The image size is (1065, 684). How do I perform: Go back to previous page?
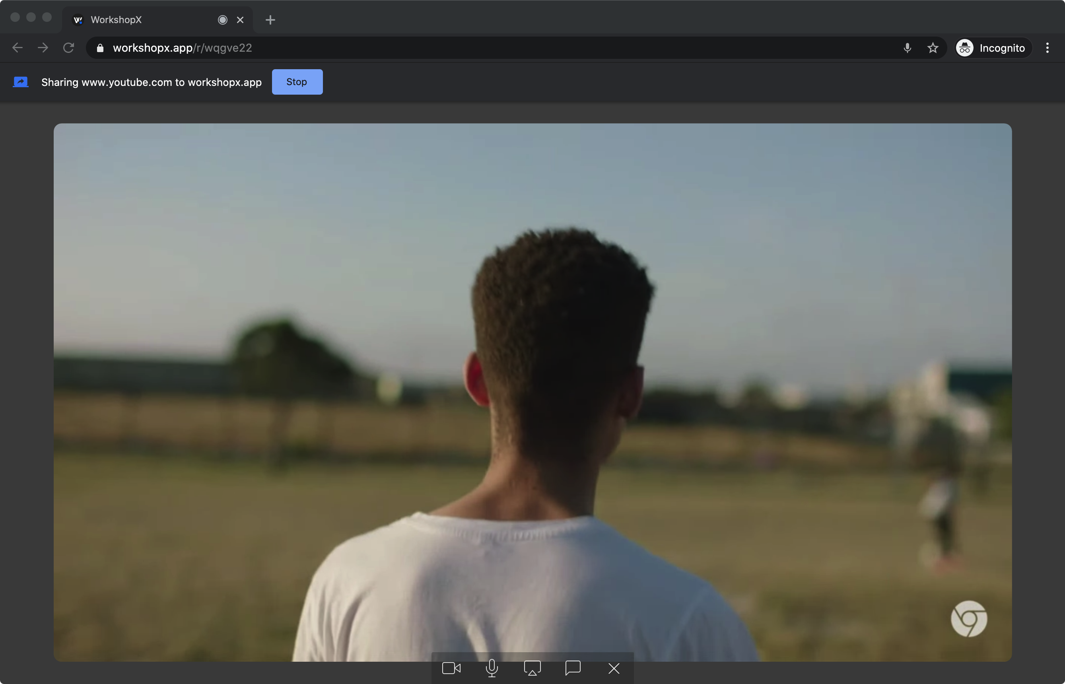pos(17,48)
